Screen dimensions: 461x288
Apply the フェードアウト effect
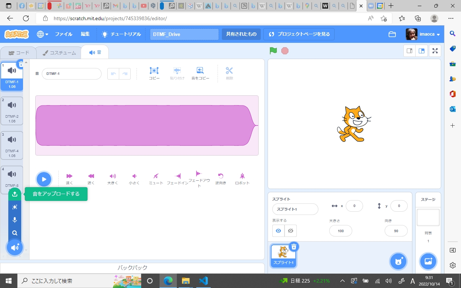(x=199, y=179)
